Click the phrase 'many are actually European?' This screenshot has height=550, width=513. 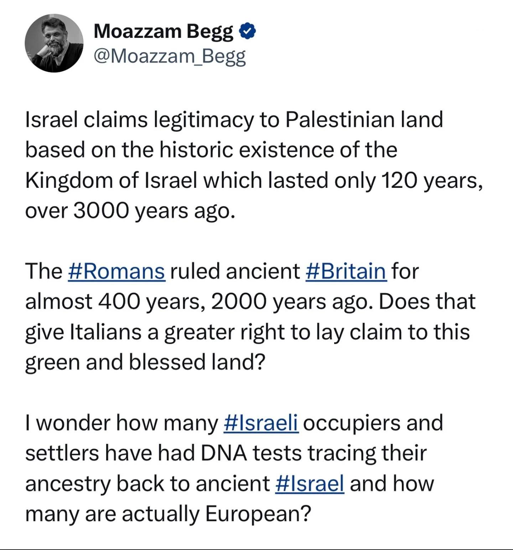pyautogui.click(x=168, y=515)
